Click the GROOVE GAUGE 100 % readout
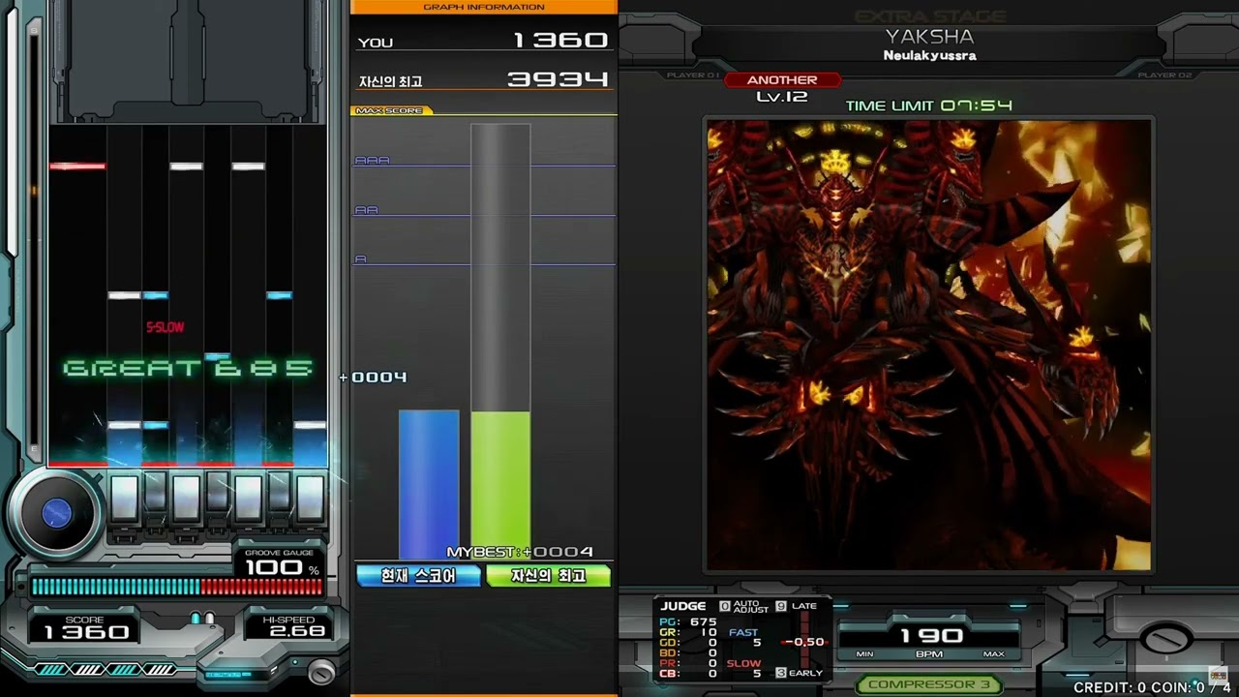 click(281, 563)
